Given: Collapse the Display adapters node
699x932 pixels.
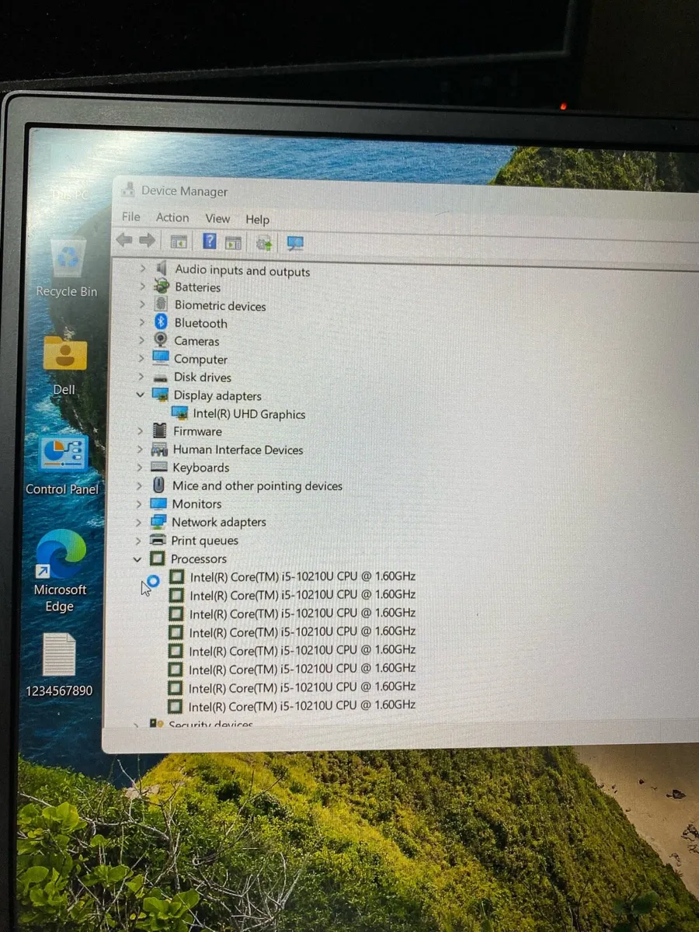Looking at the screenshot, I should pyautogui.click(x=141, y=395).
